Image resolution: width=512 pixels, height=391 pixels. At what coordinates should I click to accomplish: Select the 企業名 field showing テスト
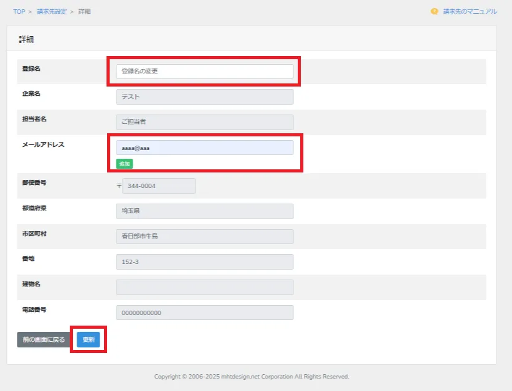pyautogui.click(x=204, y=97)
